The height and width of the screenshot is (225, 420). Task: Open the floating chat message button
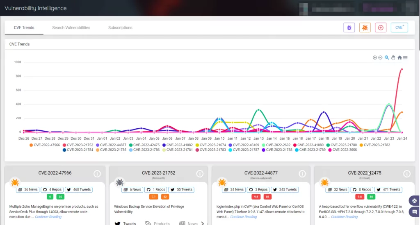[414, 212]
